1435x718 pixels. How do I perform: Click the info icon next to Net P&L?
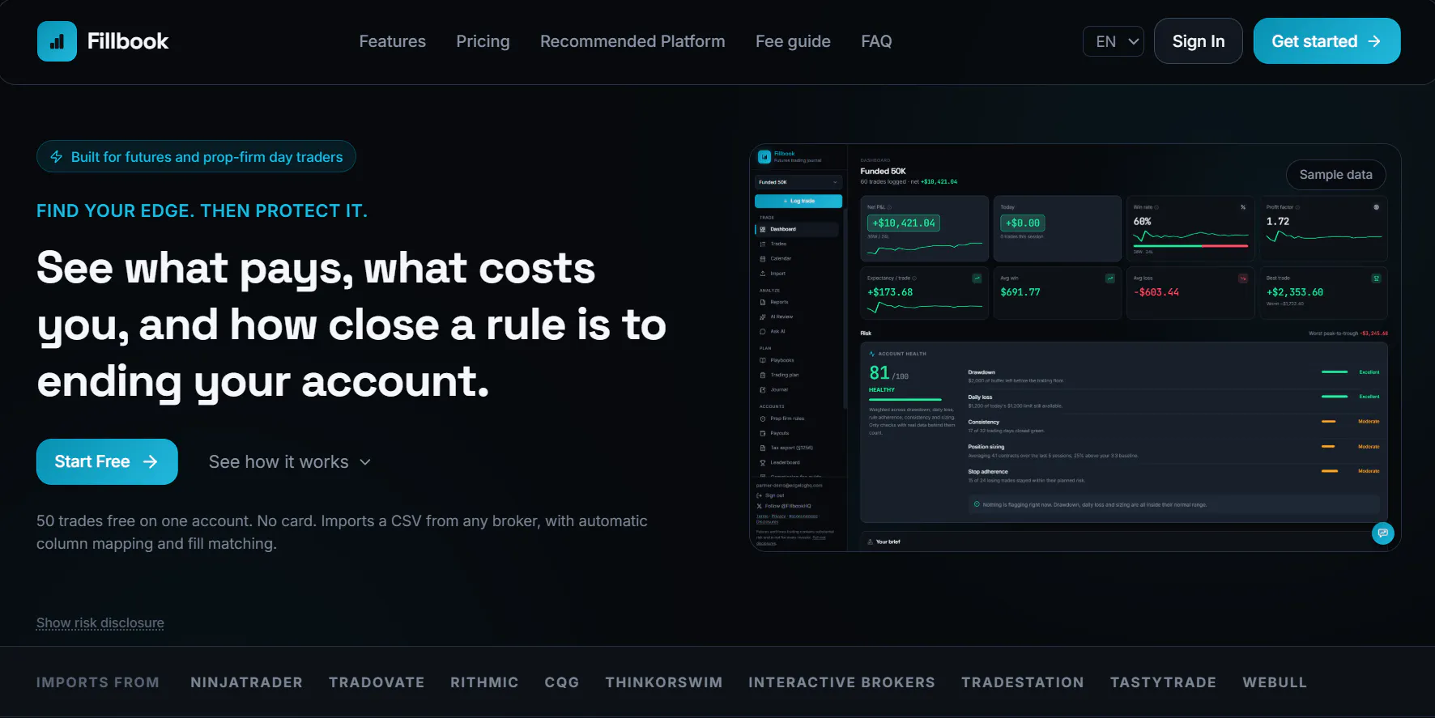point(889,207)
